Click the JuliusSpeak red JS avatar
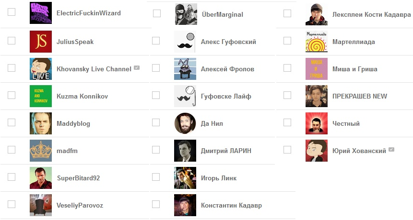The height and width of the screenshot is (220, 413). coord(41,42)
